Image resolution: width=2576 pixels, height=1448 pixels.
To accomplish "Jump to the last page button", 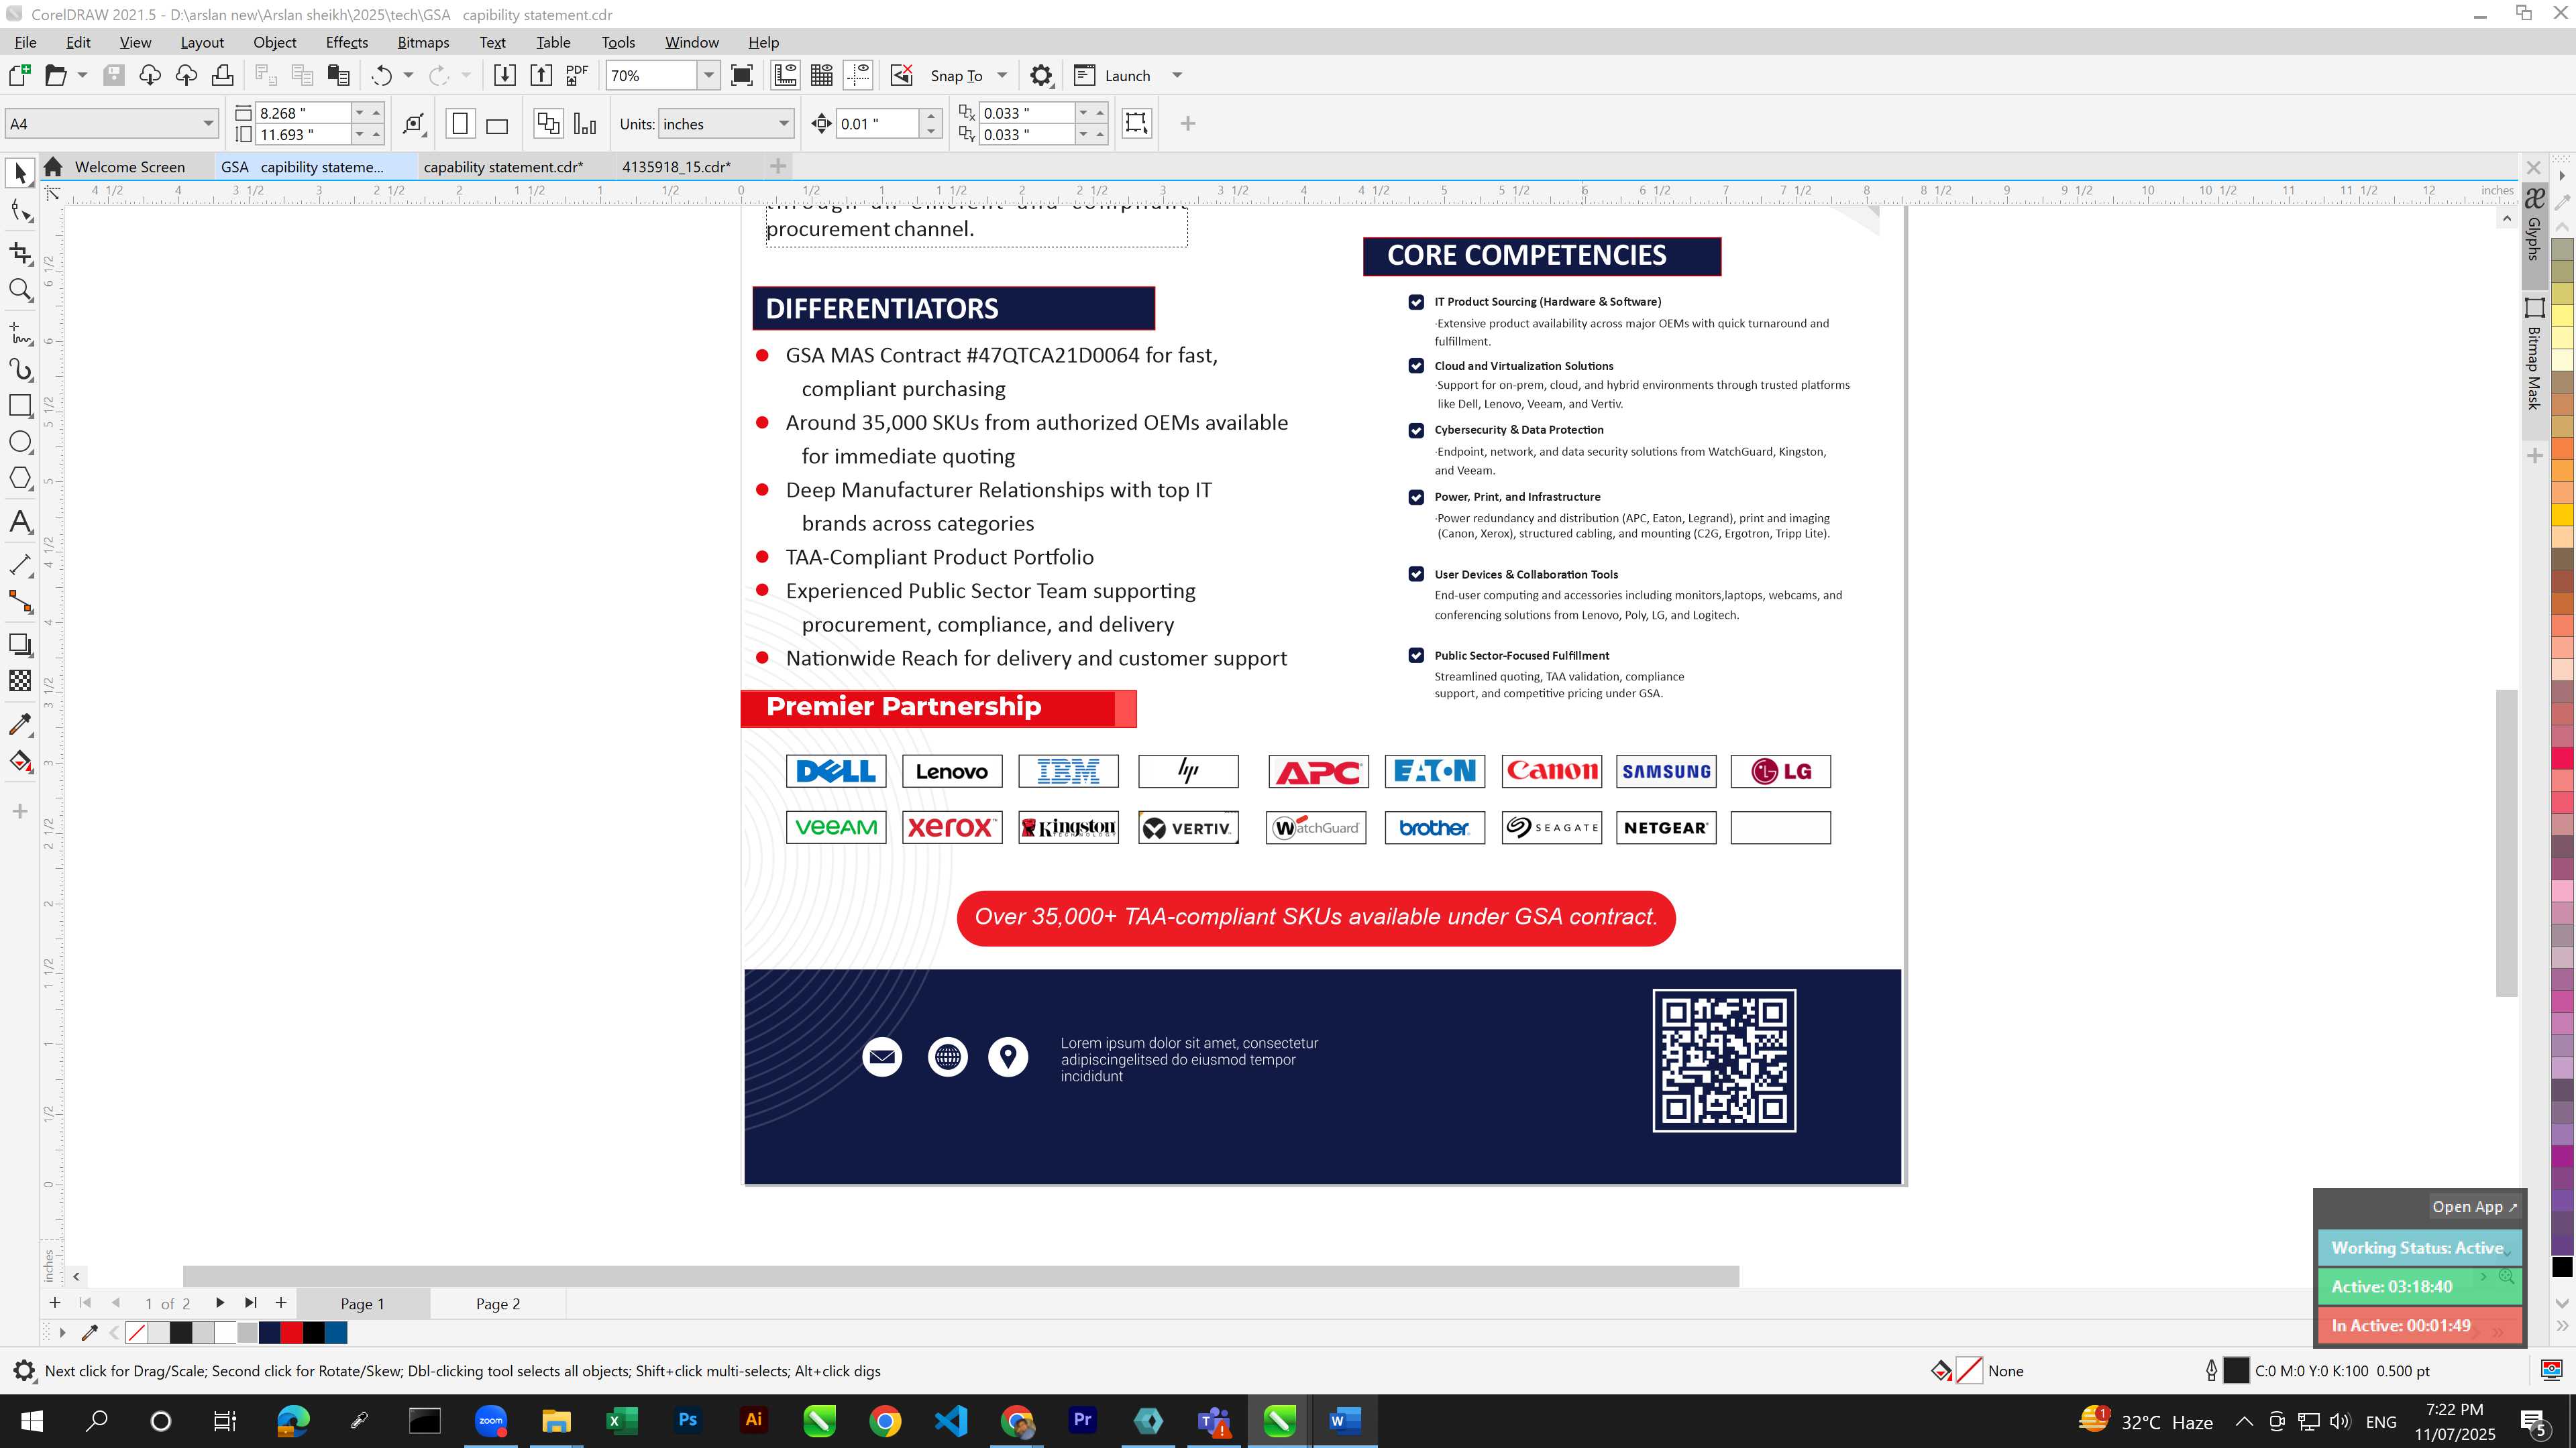I will [x=250, y=1303].
